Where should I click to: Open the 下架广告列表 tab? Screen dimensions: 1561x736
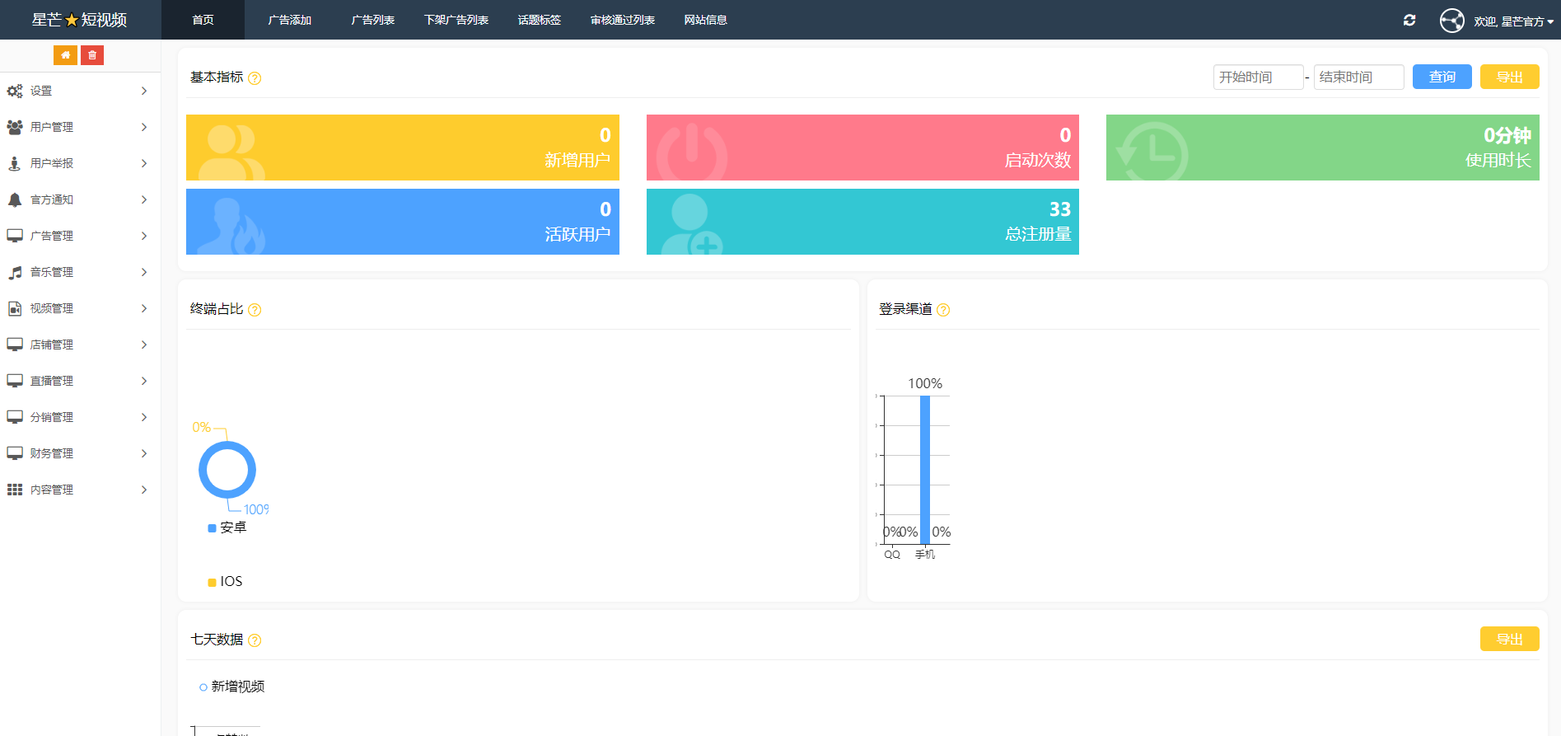pyautogui.click(x=456, y=20)
